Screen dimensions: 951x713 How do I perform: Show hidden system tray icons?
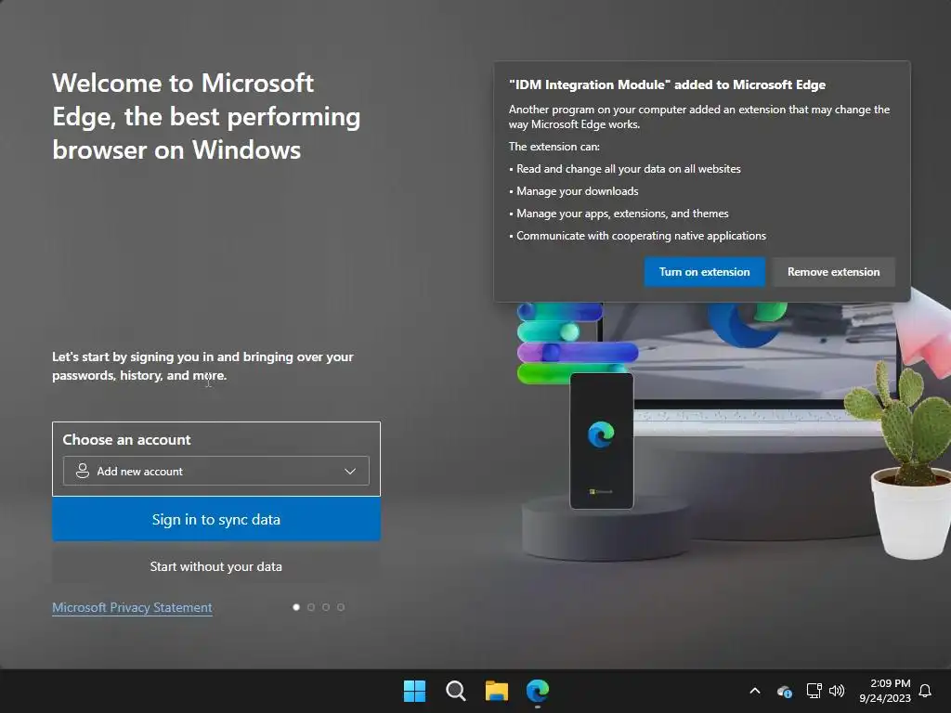click(755, 691)
